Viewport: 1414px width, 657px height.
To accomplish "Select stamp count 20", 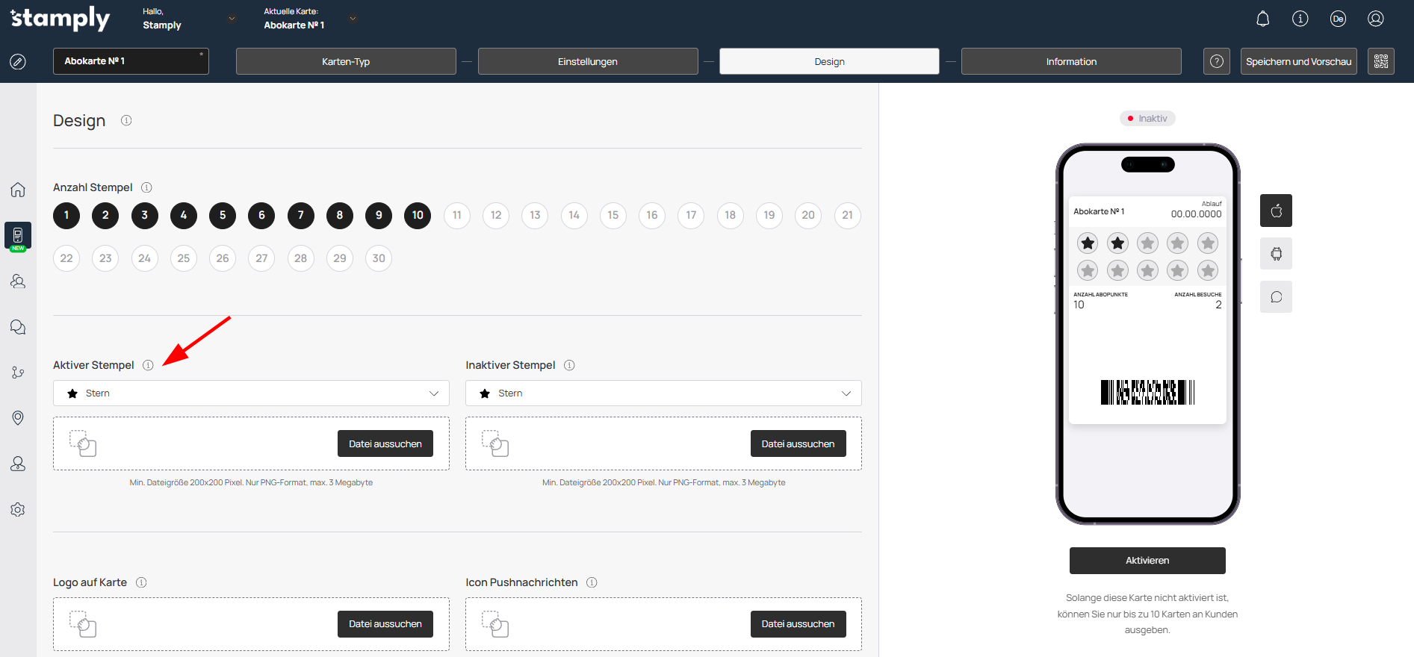I will [x=808, y=215].
